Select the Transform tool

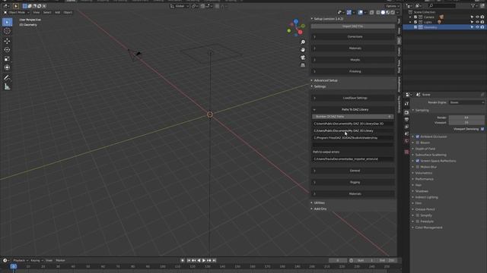click(7, 67)
